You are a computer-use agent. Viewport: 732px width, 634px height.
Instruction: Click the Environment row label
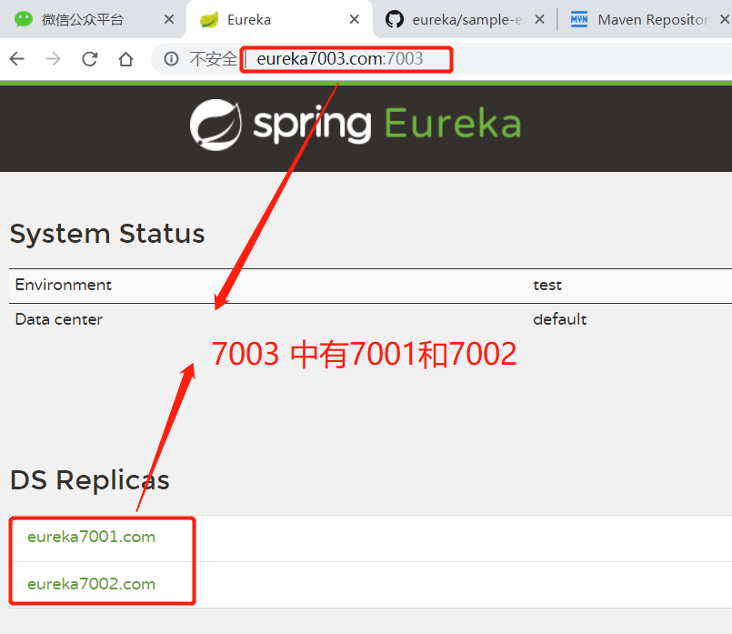click(63, 285)
